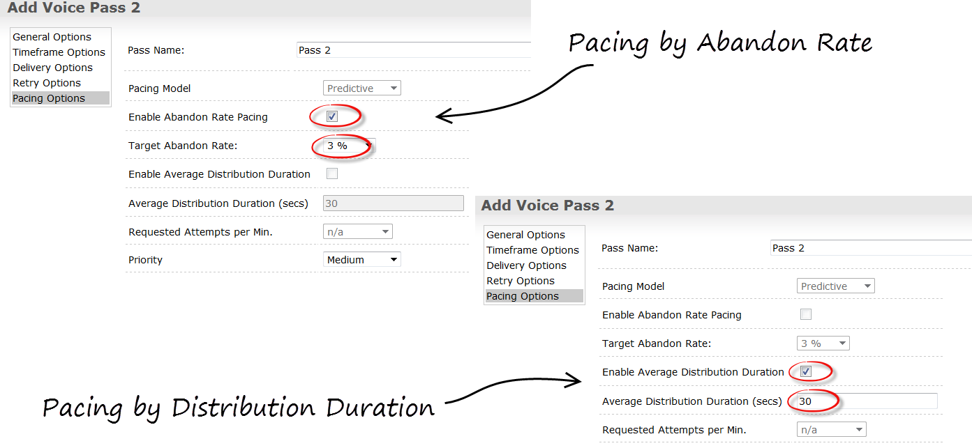Open Delivery Options in the upper-left panel
972x448 pixels.
pyautogui.click(x=53, y=68)
